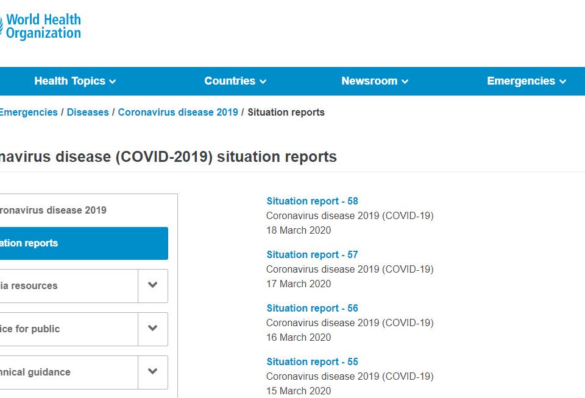
Task: Open the Countries menu
Action: 235,81
